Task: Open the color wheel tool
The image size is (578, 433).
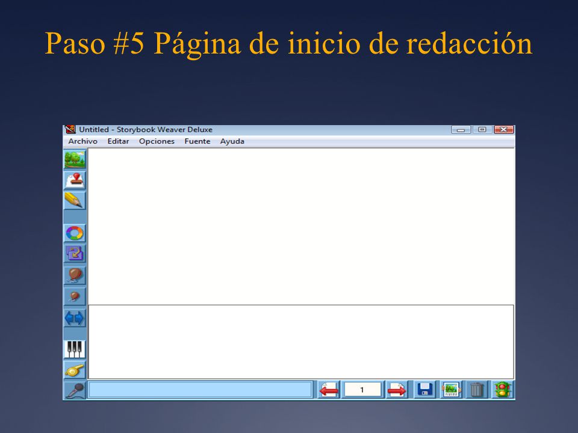Action: point(75,233)
